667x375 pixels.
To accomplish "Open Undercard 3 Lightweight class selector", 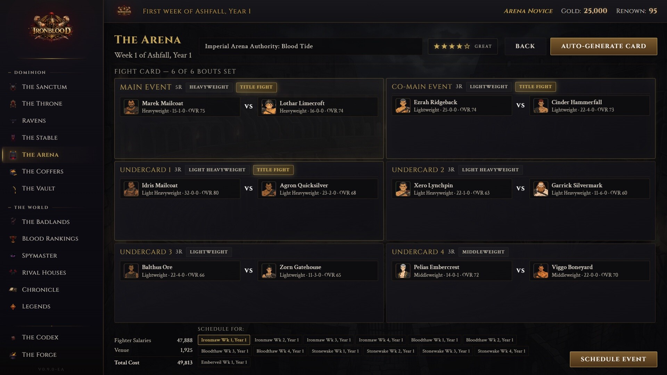I will coord(208,252).
